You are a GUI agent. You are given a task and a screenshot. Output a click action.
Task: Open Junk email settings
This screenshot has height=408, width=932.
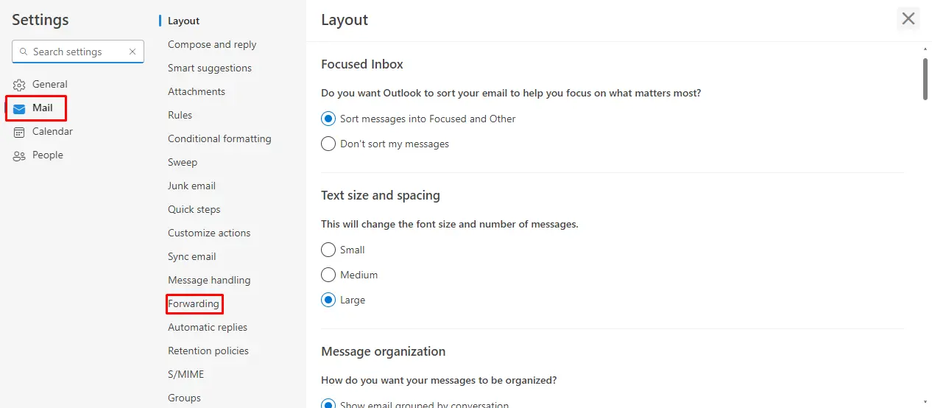191,186
